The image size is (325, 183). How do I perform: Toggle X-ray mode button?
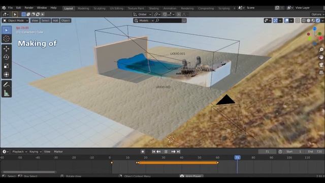(298, 20)
